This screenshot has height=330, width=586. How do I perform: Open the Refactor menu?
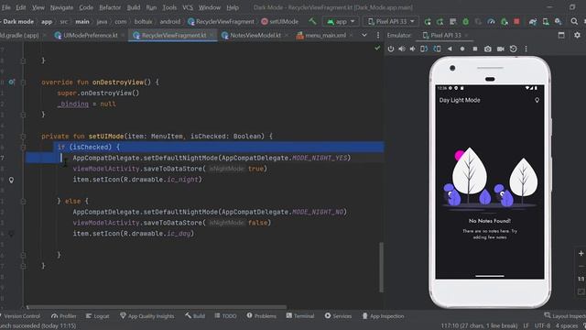(x=110, y=7)
